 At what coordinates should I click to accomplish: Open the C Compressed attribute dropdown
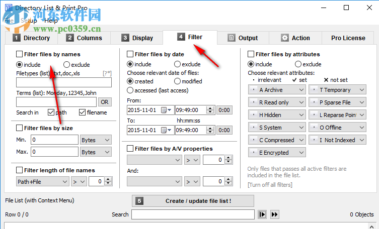tap(277, 140)
